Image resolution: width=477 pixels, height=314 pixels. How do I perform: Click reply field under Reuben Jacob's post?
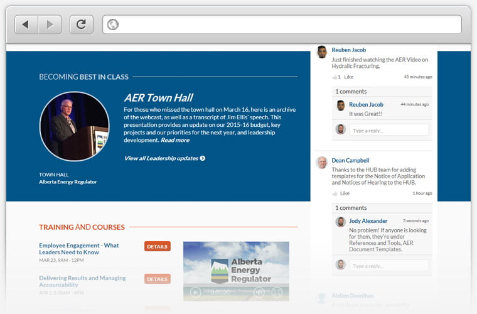click(389, 130)
